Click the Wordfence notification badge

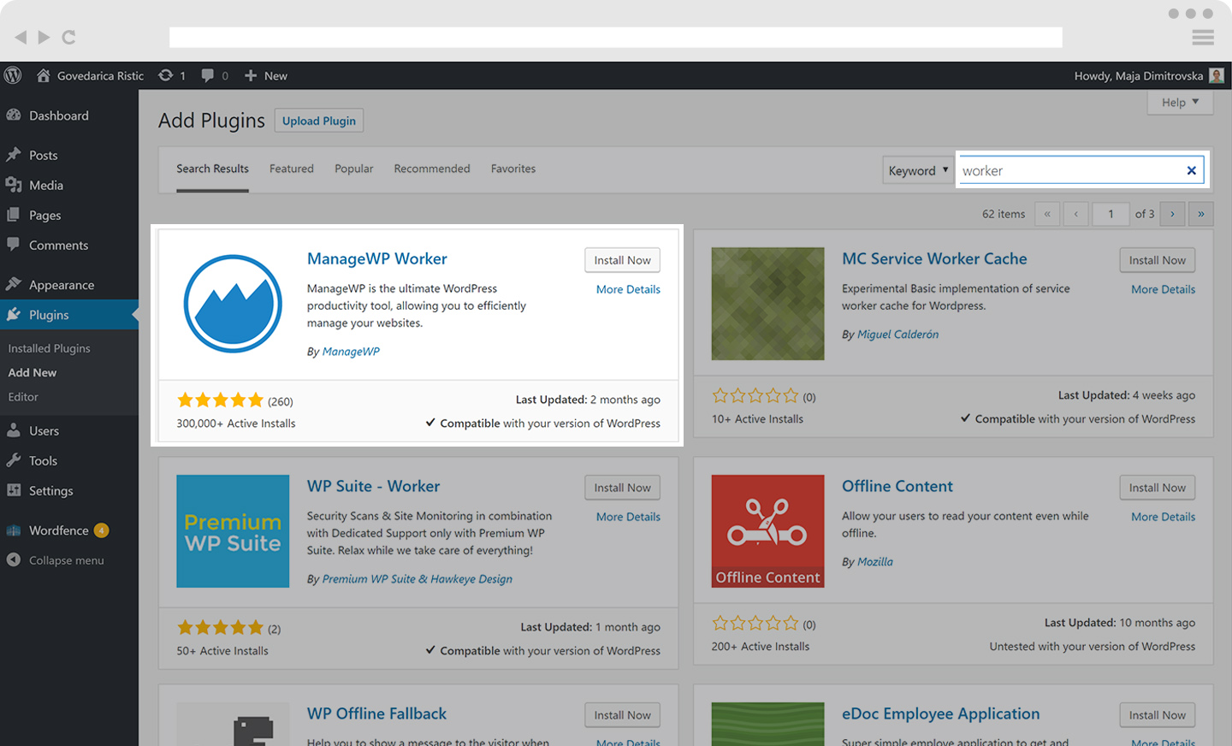[101, 530]
